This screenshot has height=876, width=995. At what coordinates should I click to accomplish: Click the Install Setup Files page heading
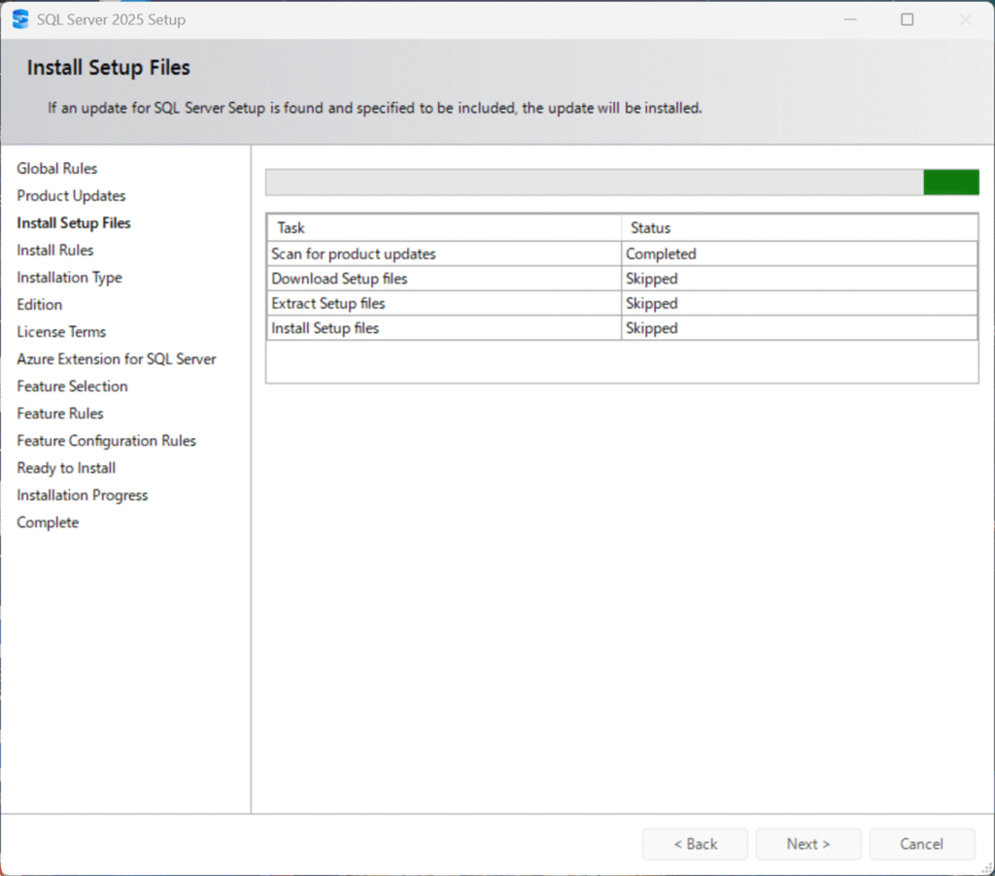[x=109, y=67]
